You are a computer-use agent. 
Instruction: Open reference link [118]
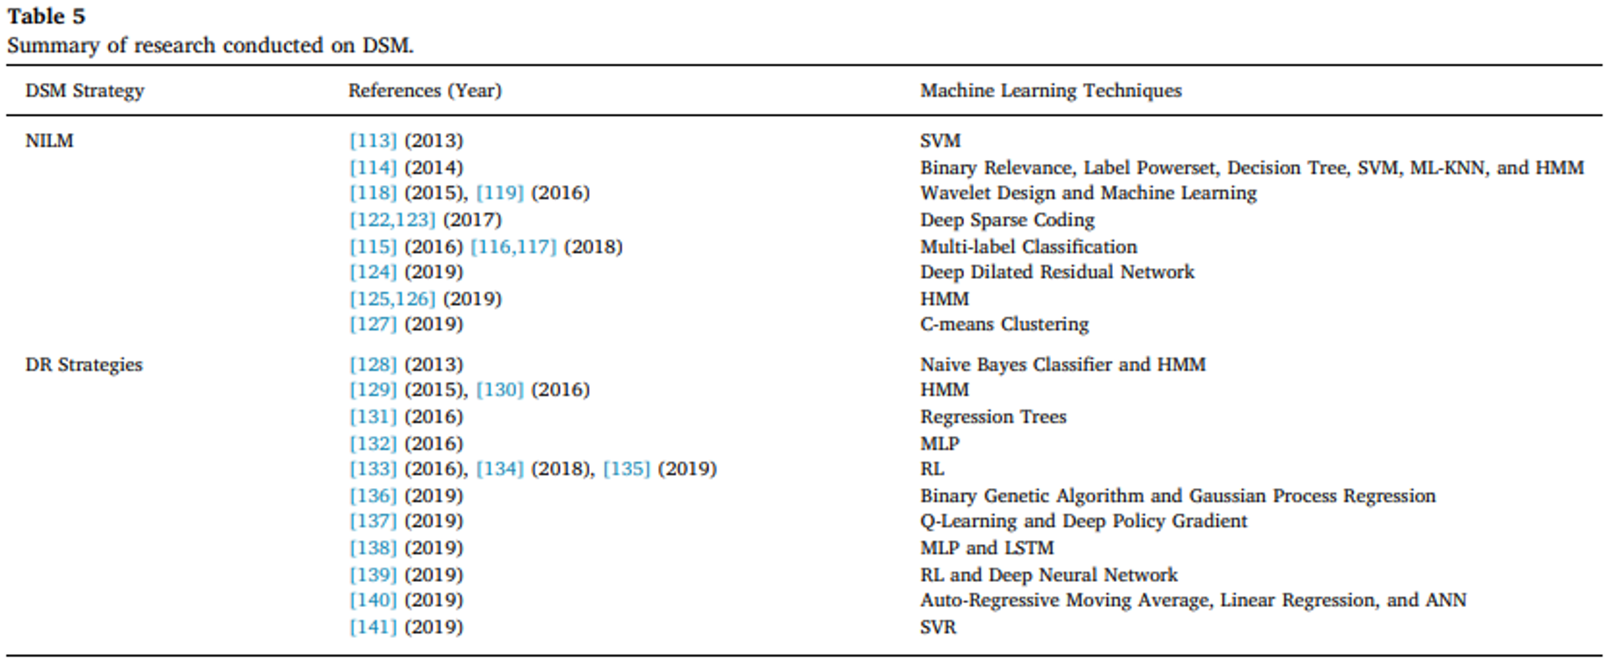[x=373, y=193]
